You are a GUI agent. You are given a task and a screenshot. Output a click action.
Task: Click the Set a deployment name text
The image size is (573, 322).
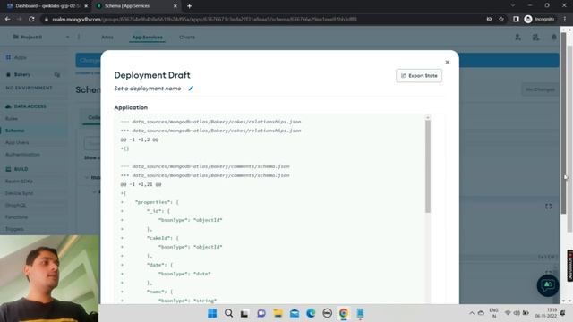148,89
